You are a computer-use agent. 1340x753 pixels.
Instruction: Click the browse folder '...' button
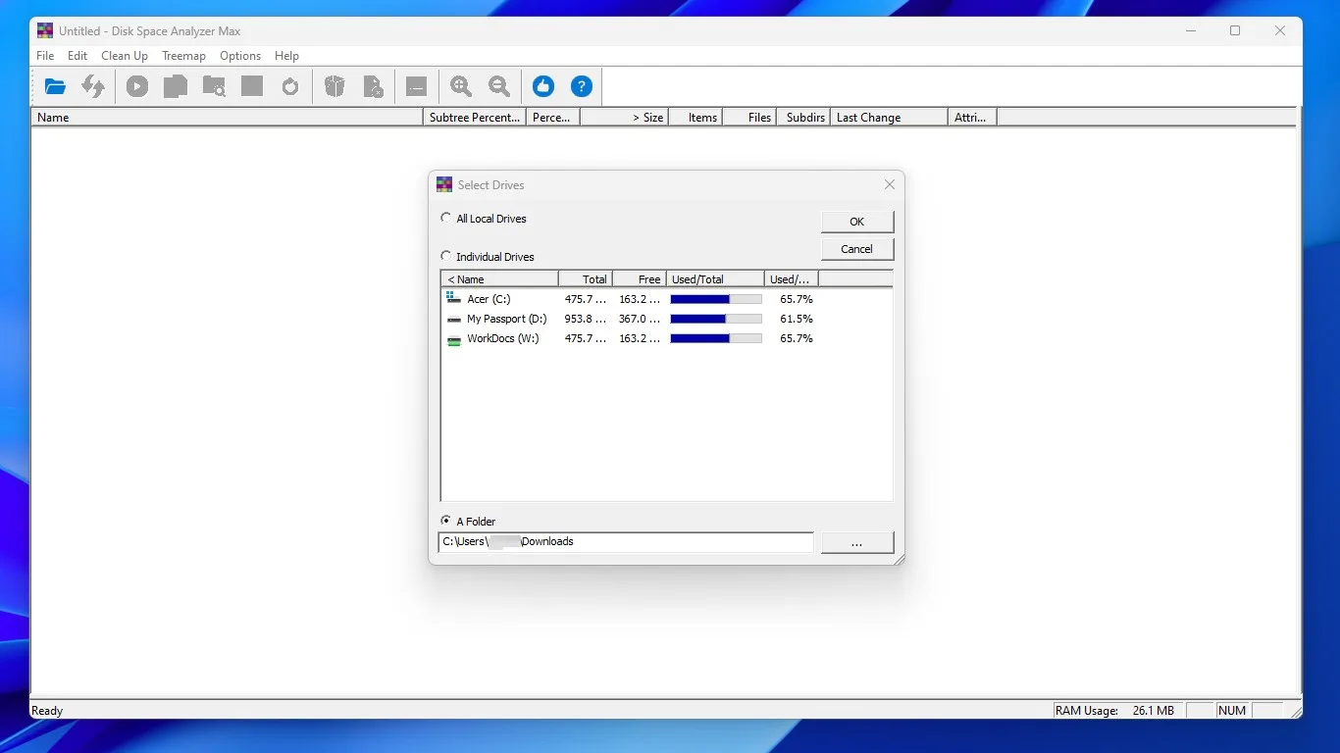(856, 542)
